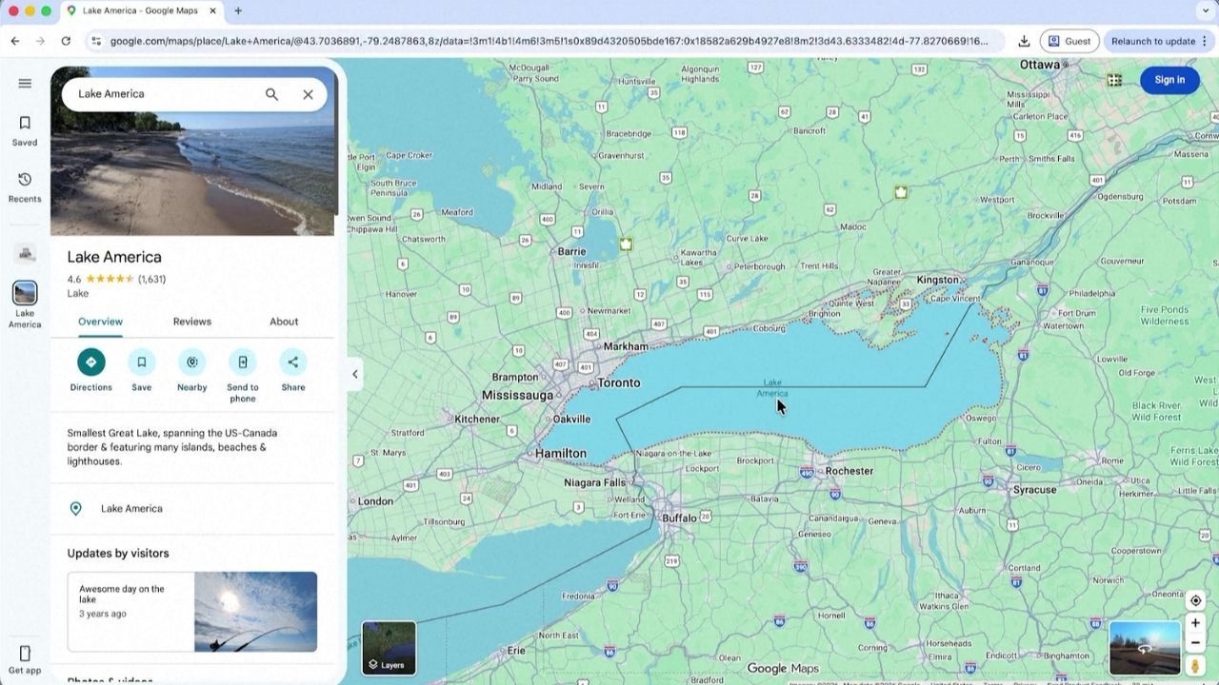Click the Kingston label on map
The image size is (1219, 685).
click(938, 280)
